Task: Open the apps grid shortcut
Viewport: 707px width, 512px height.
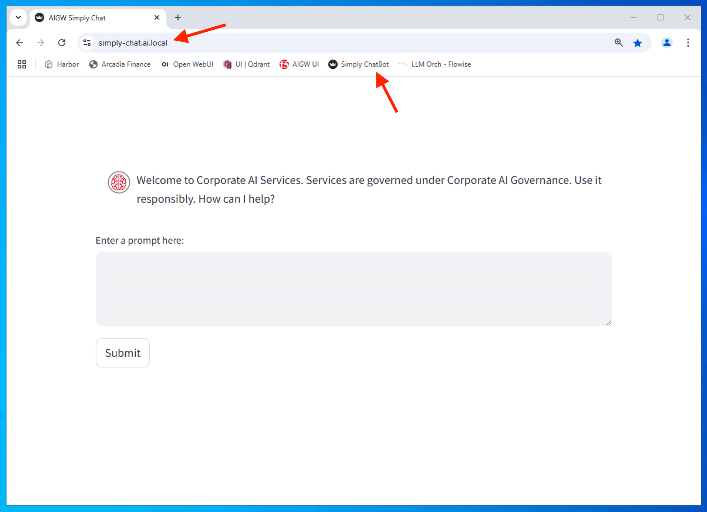Action: [22, 65]
